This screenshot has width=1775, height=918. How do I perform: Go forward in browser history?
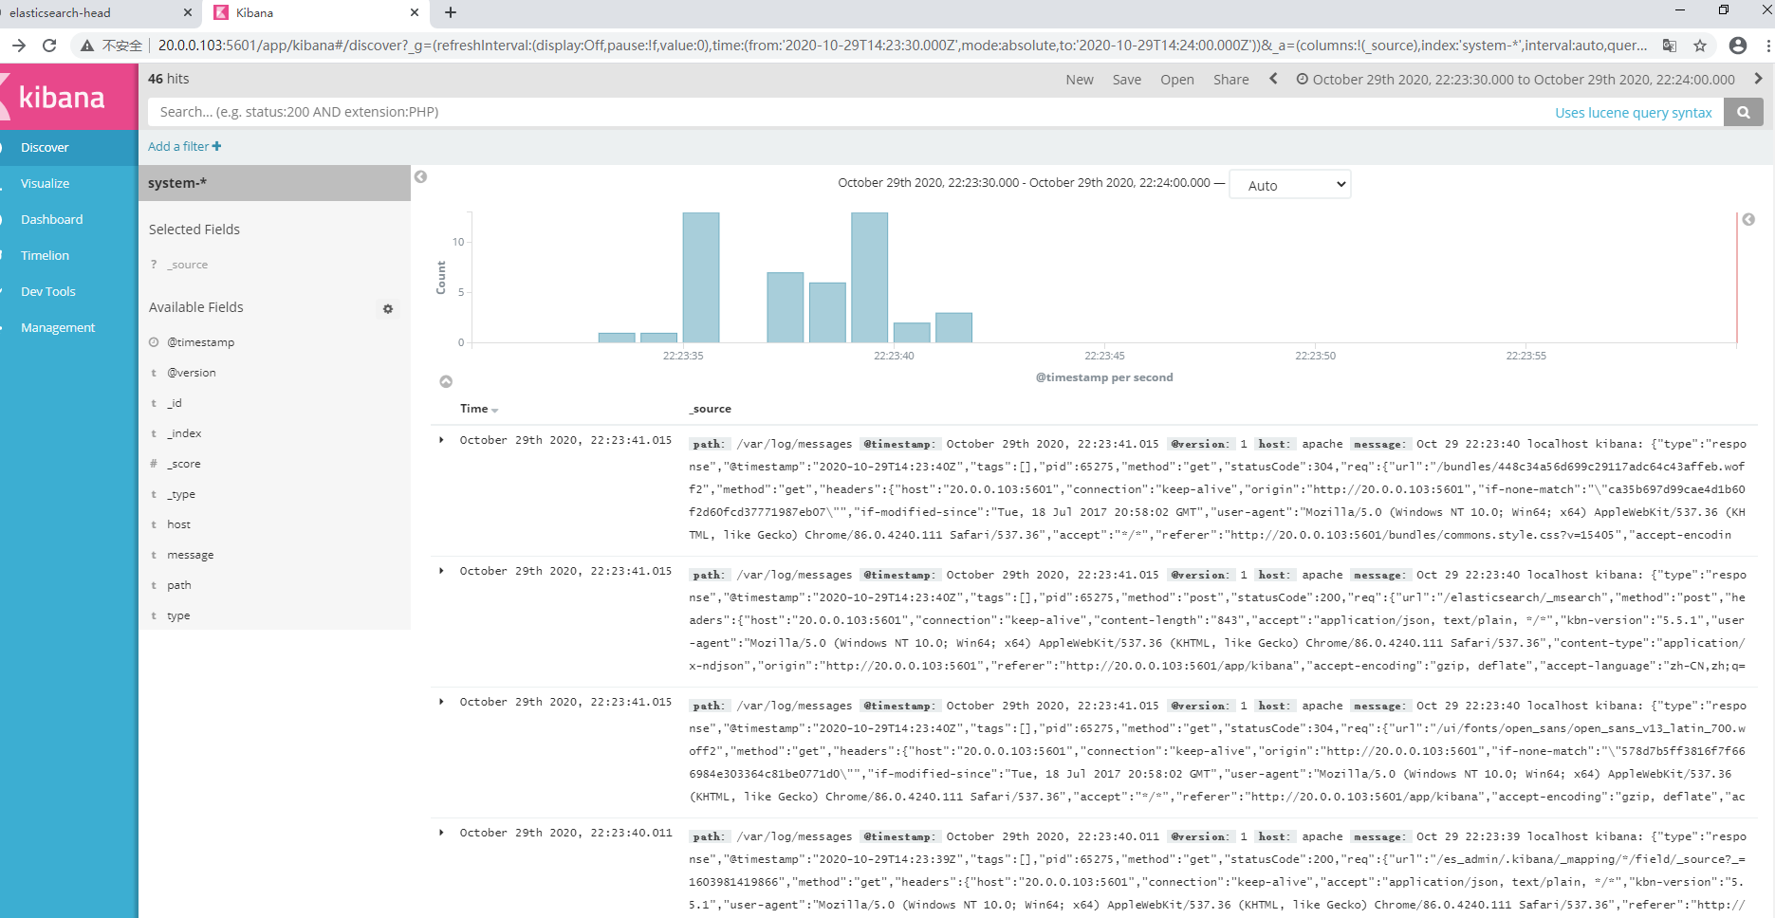pyautogui.click(x=19, y=45)
